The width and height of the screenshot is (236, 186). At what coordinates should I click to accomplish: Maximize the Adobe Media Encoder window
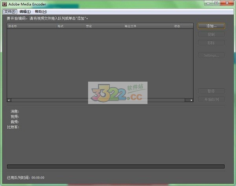tap(216, 3)
